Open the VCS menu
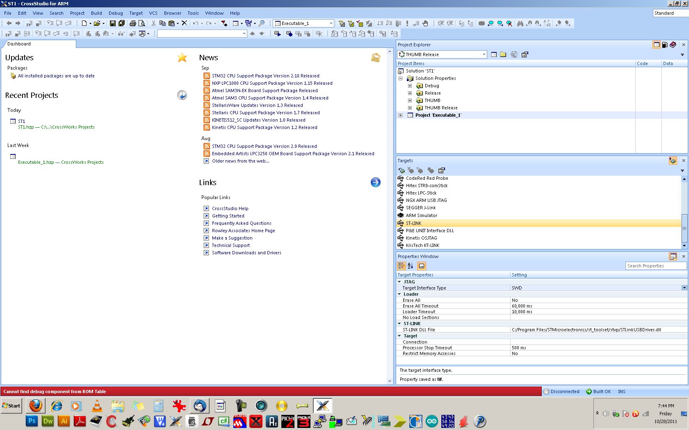The image size is (689, 430). coord(153,13)
